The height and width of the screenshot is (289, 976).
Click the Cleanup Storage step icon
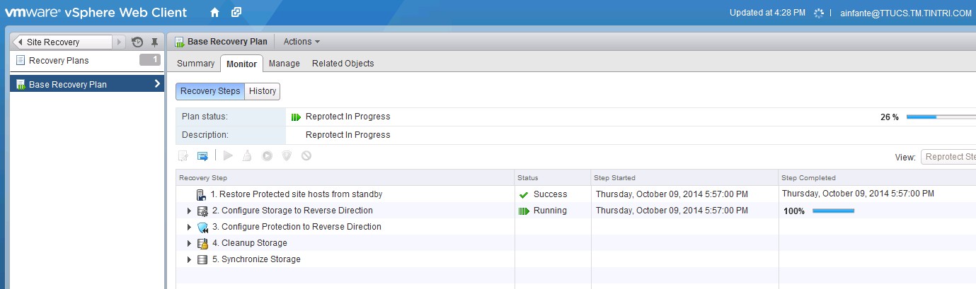point(202,243)
